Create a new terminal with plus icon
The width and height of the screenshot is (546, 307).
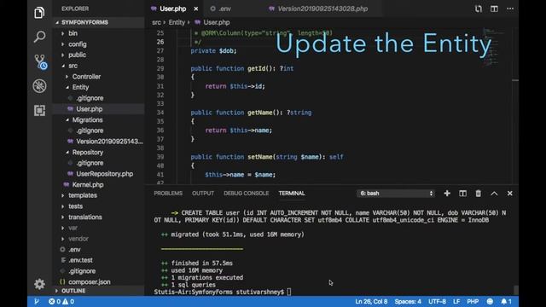pos(447,194)
